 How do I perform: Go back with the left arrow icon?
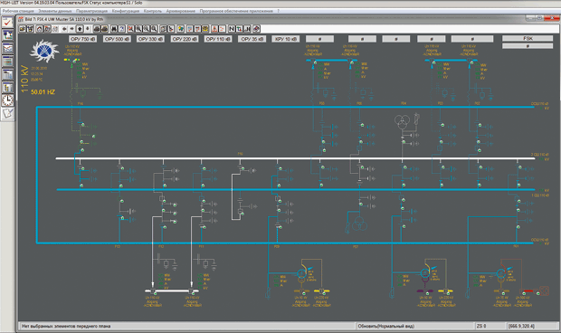pos(64,29)
